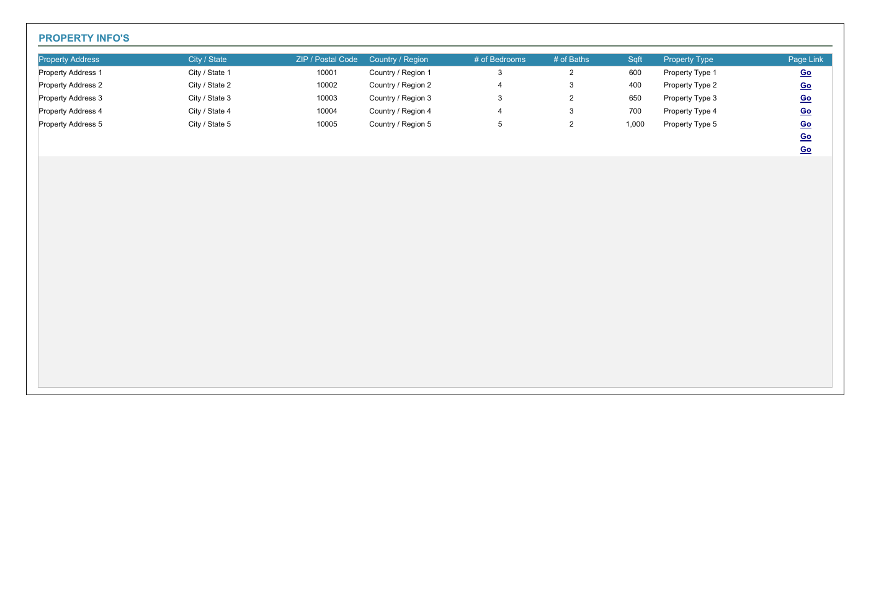
Task: Select the Property Type 1 cell
Action: (x=690, y=73)
